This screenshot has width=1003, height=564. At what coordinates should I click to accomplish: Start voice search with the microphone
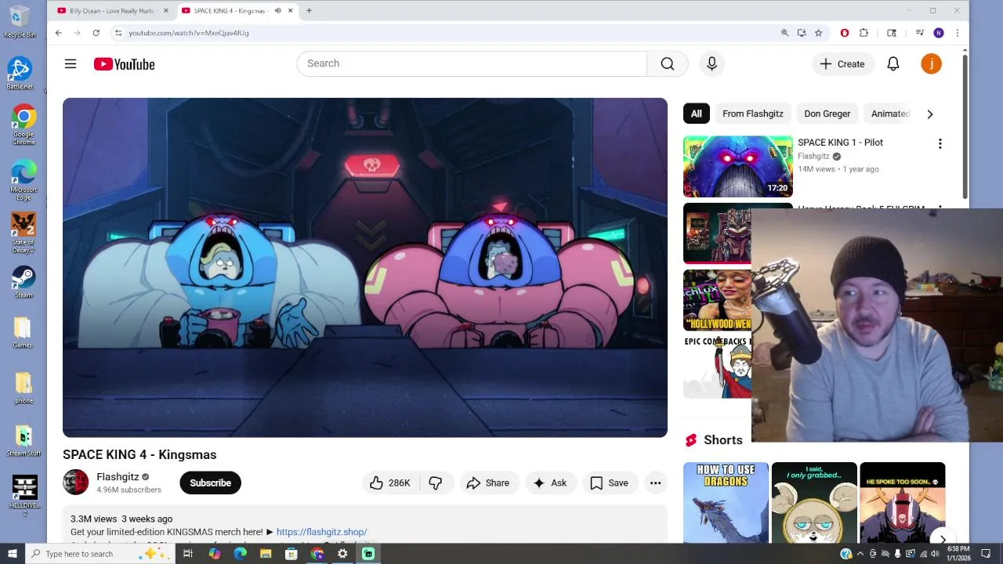[712, 63]
